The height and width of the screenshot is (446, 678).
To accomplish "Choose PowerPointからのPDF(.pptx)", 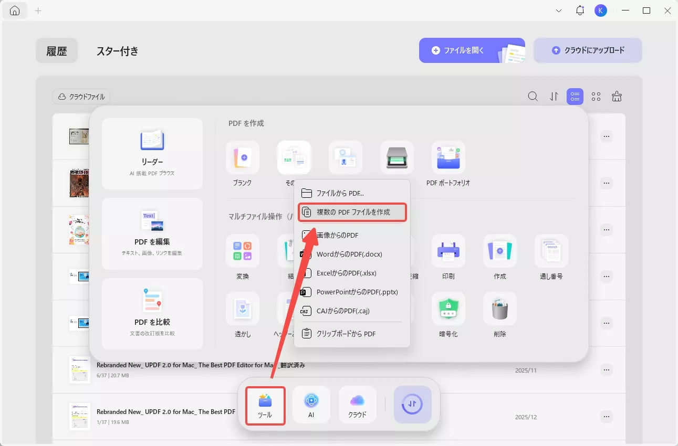I will 352,292.
